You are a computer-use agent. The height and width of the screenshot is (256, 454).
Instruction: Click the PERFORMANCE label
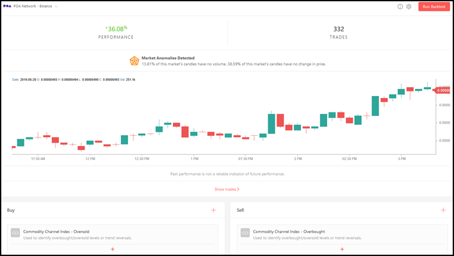point(116,37)
